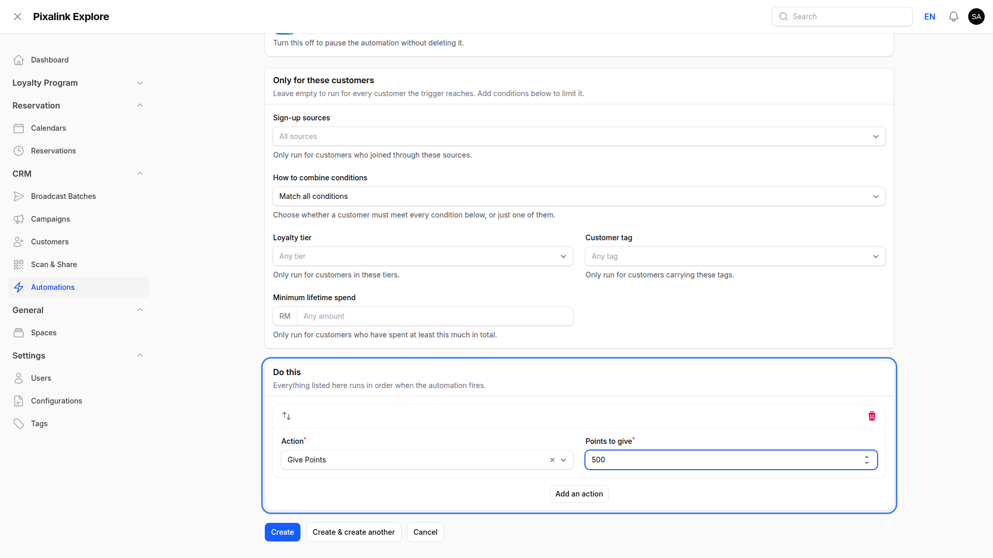Click the Automations lightning bolt icon
Screen dimensions: 993x558
click(x=19, y=287)
